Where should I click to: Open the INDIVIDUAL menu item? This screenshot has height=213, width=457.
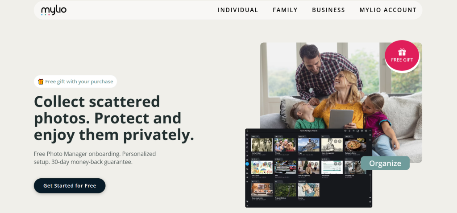point(238,10)
